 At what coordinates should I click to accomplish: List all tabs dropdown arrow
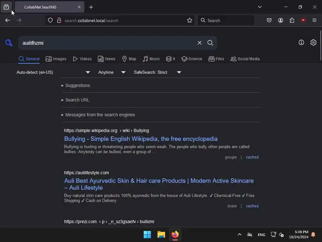coord(259,7)
